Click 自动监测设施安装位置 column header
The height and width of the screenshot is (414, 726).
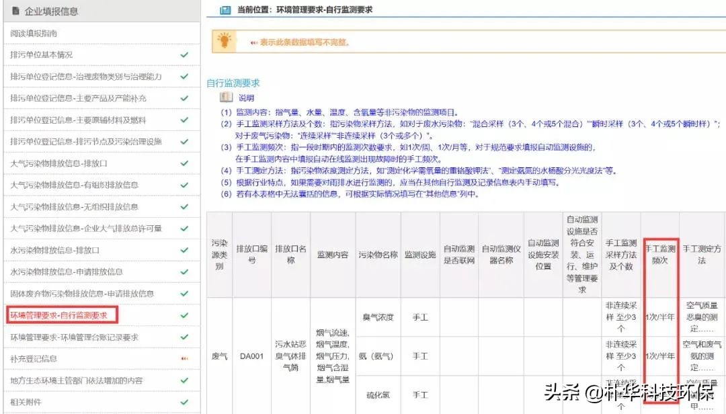click(x=543, y=255)
